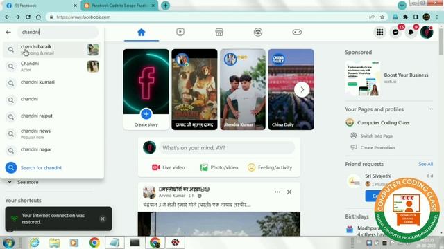Bookmark this page star icon
Screen dimensions: 444x249
(x=382, y=17)
